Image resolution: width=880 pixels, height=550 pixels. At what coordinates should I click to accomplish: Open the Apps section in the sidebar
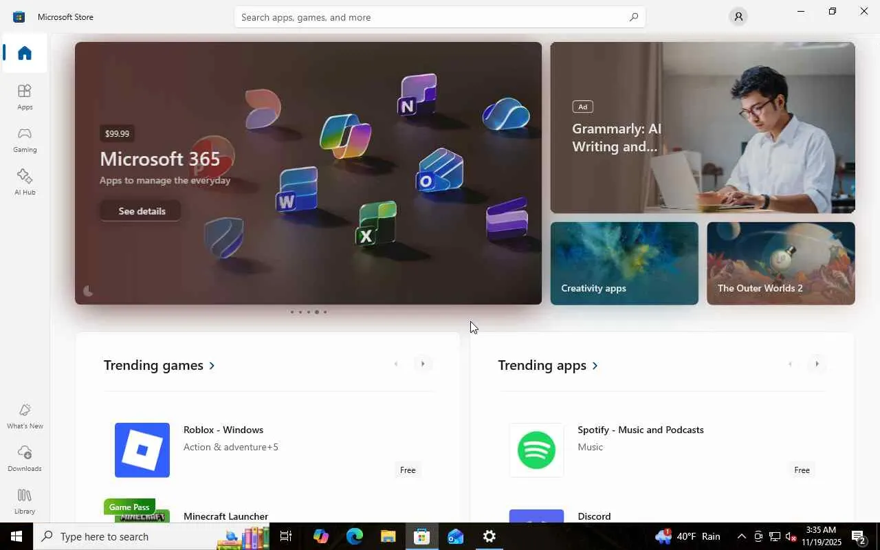[x=25, y=97]
